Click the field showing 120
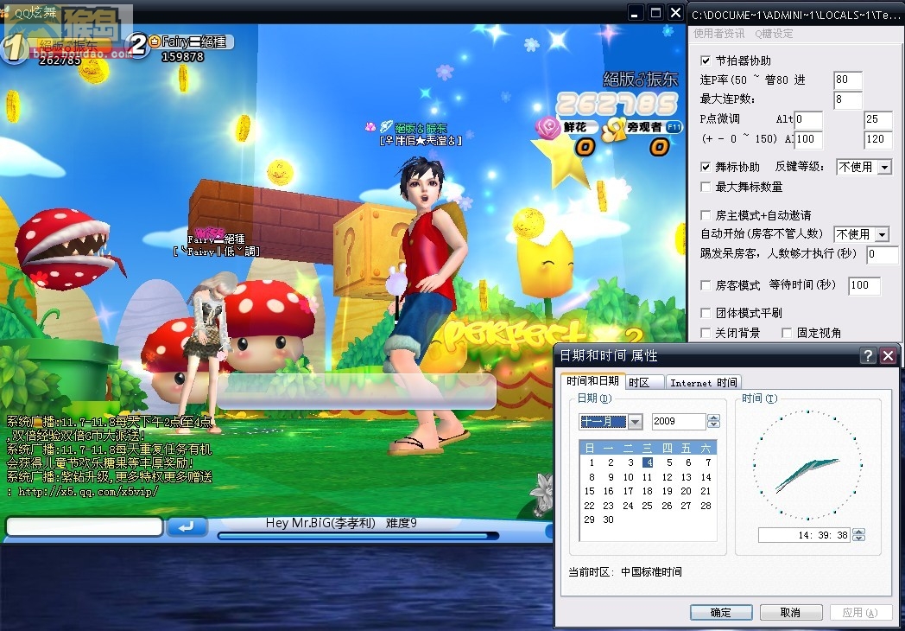905x631 pixels. click(878, 139)
